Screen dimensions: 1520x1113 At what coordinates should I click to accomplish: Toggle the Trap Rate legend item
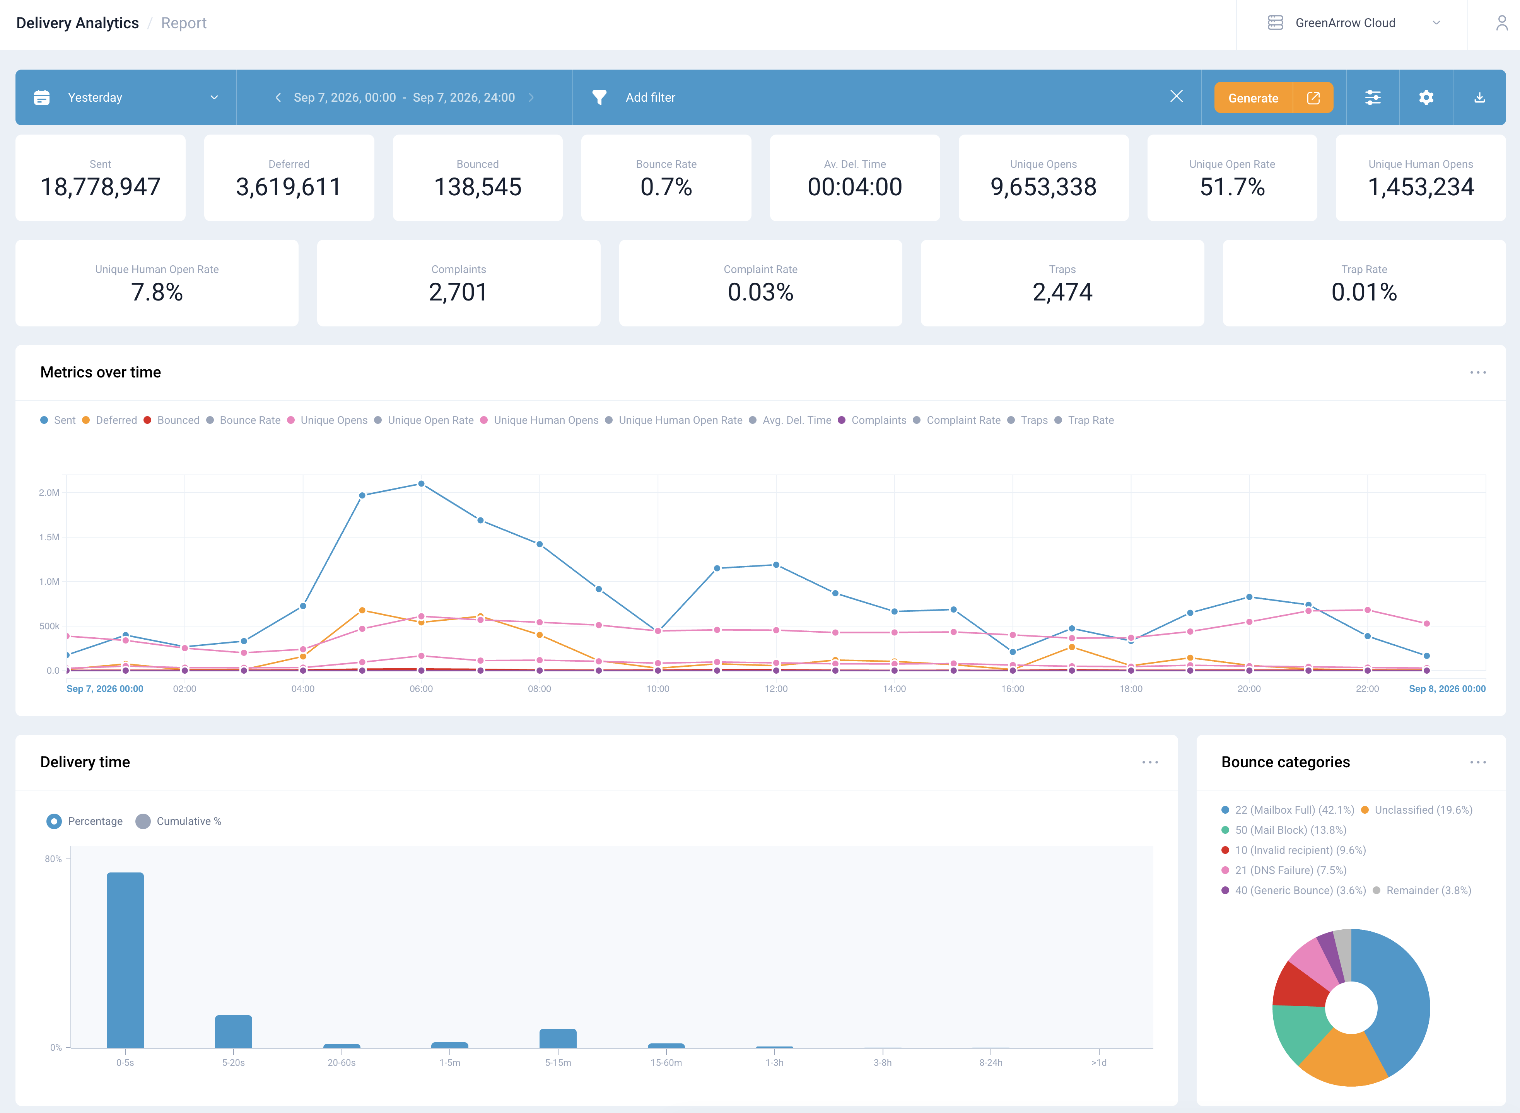click(1084, 420)
